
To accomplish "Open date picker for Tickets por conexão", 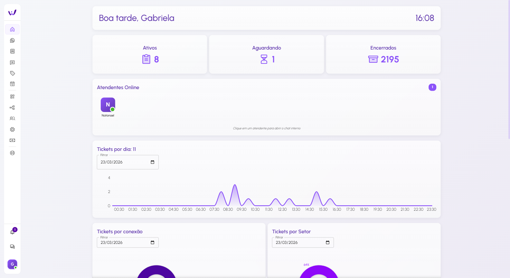I will click(x=152, y=243).
